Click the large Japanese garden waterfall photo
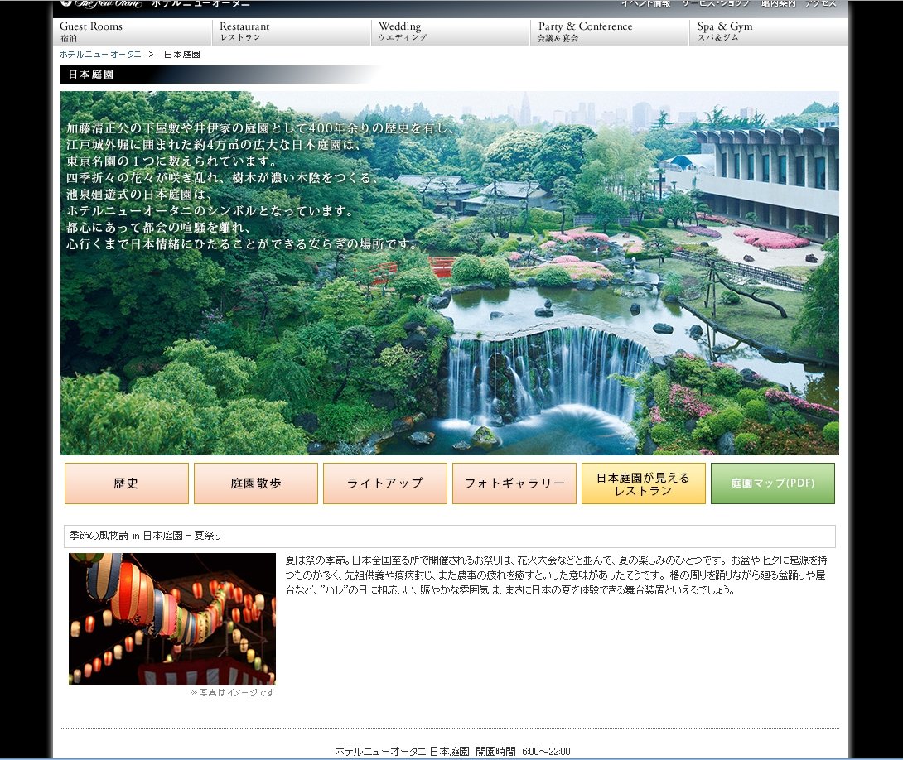903x760 pixels. [450, 273]
